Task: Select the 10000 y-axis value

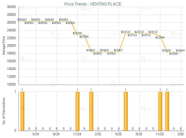Action: click(x=11, y=85)
